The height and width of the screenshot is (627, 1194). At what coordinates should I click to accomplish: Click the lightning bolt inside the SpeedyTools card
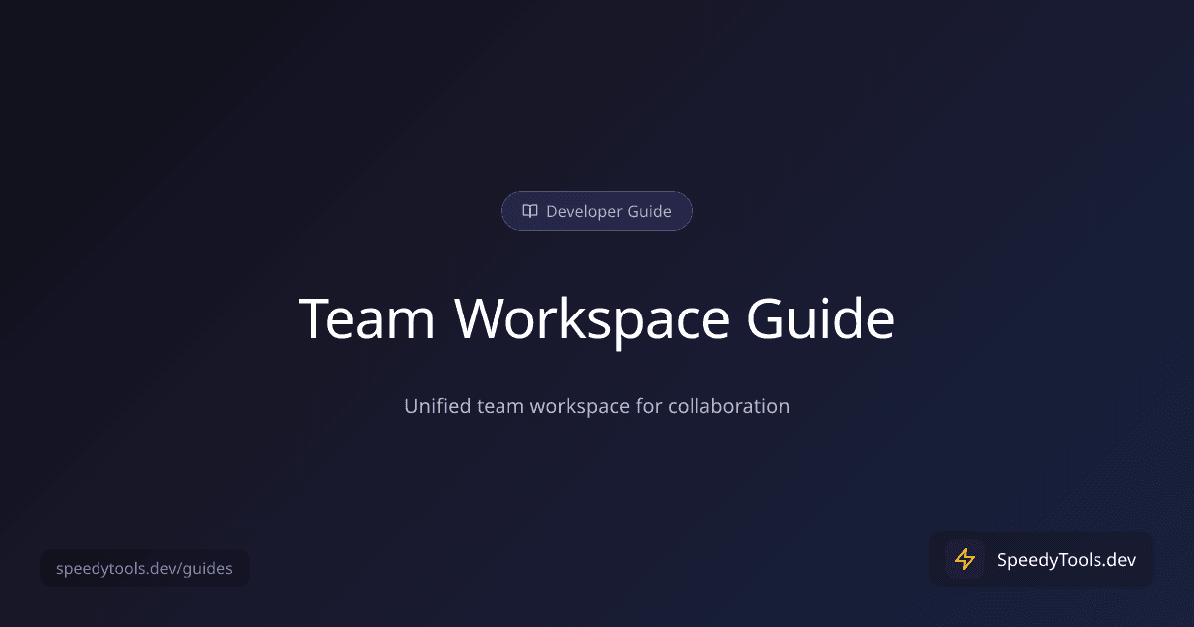point(963,559)
